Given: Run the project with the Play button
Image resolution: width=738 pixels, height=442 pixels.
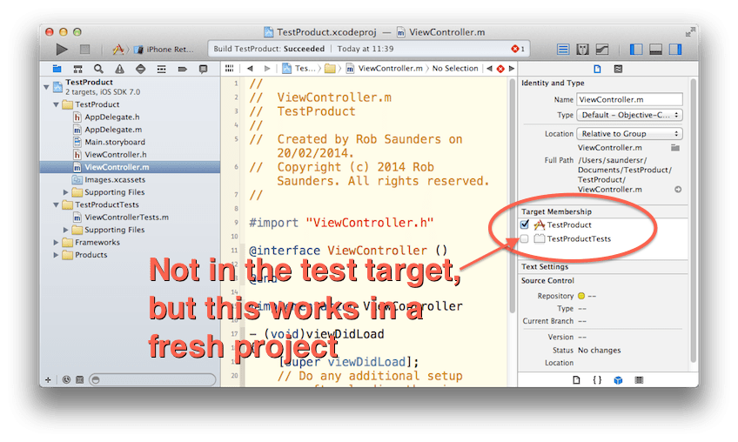Looking at the screenshot, I should (62, 49).
